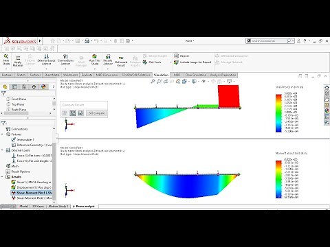Collapse the Fixtures folder in the study tree
The image size is (330, 247).
pyautogui.click(x=2, y=134)
